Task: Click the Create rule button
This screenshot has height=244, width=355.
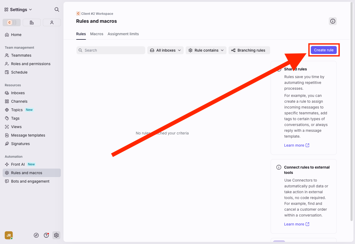Action: [324, 50]
